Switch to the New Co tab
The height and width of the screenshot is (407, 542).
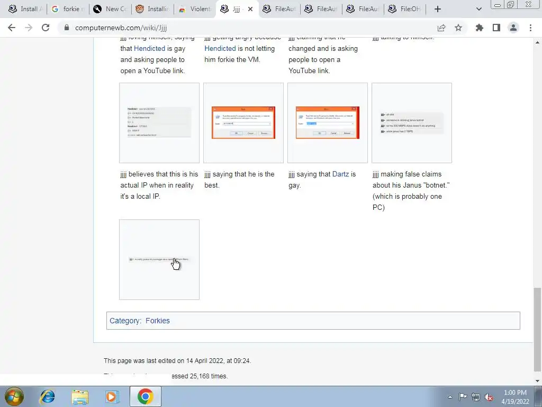[x=110, y=9]
